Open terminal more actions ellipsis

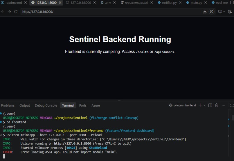[223, 105]
